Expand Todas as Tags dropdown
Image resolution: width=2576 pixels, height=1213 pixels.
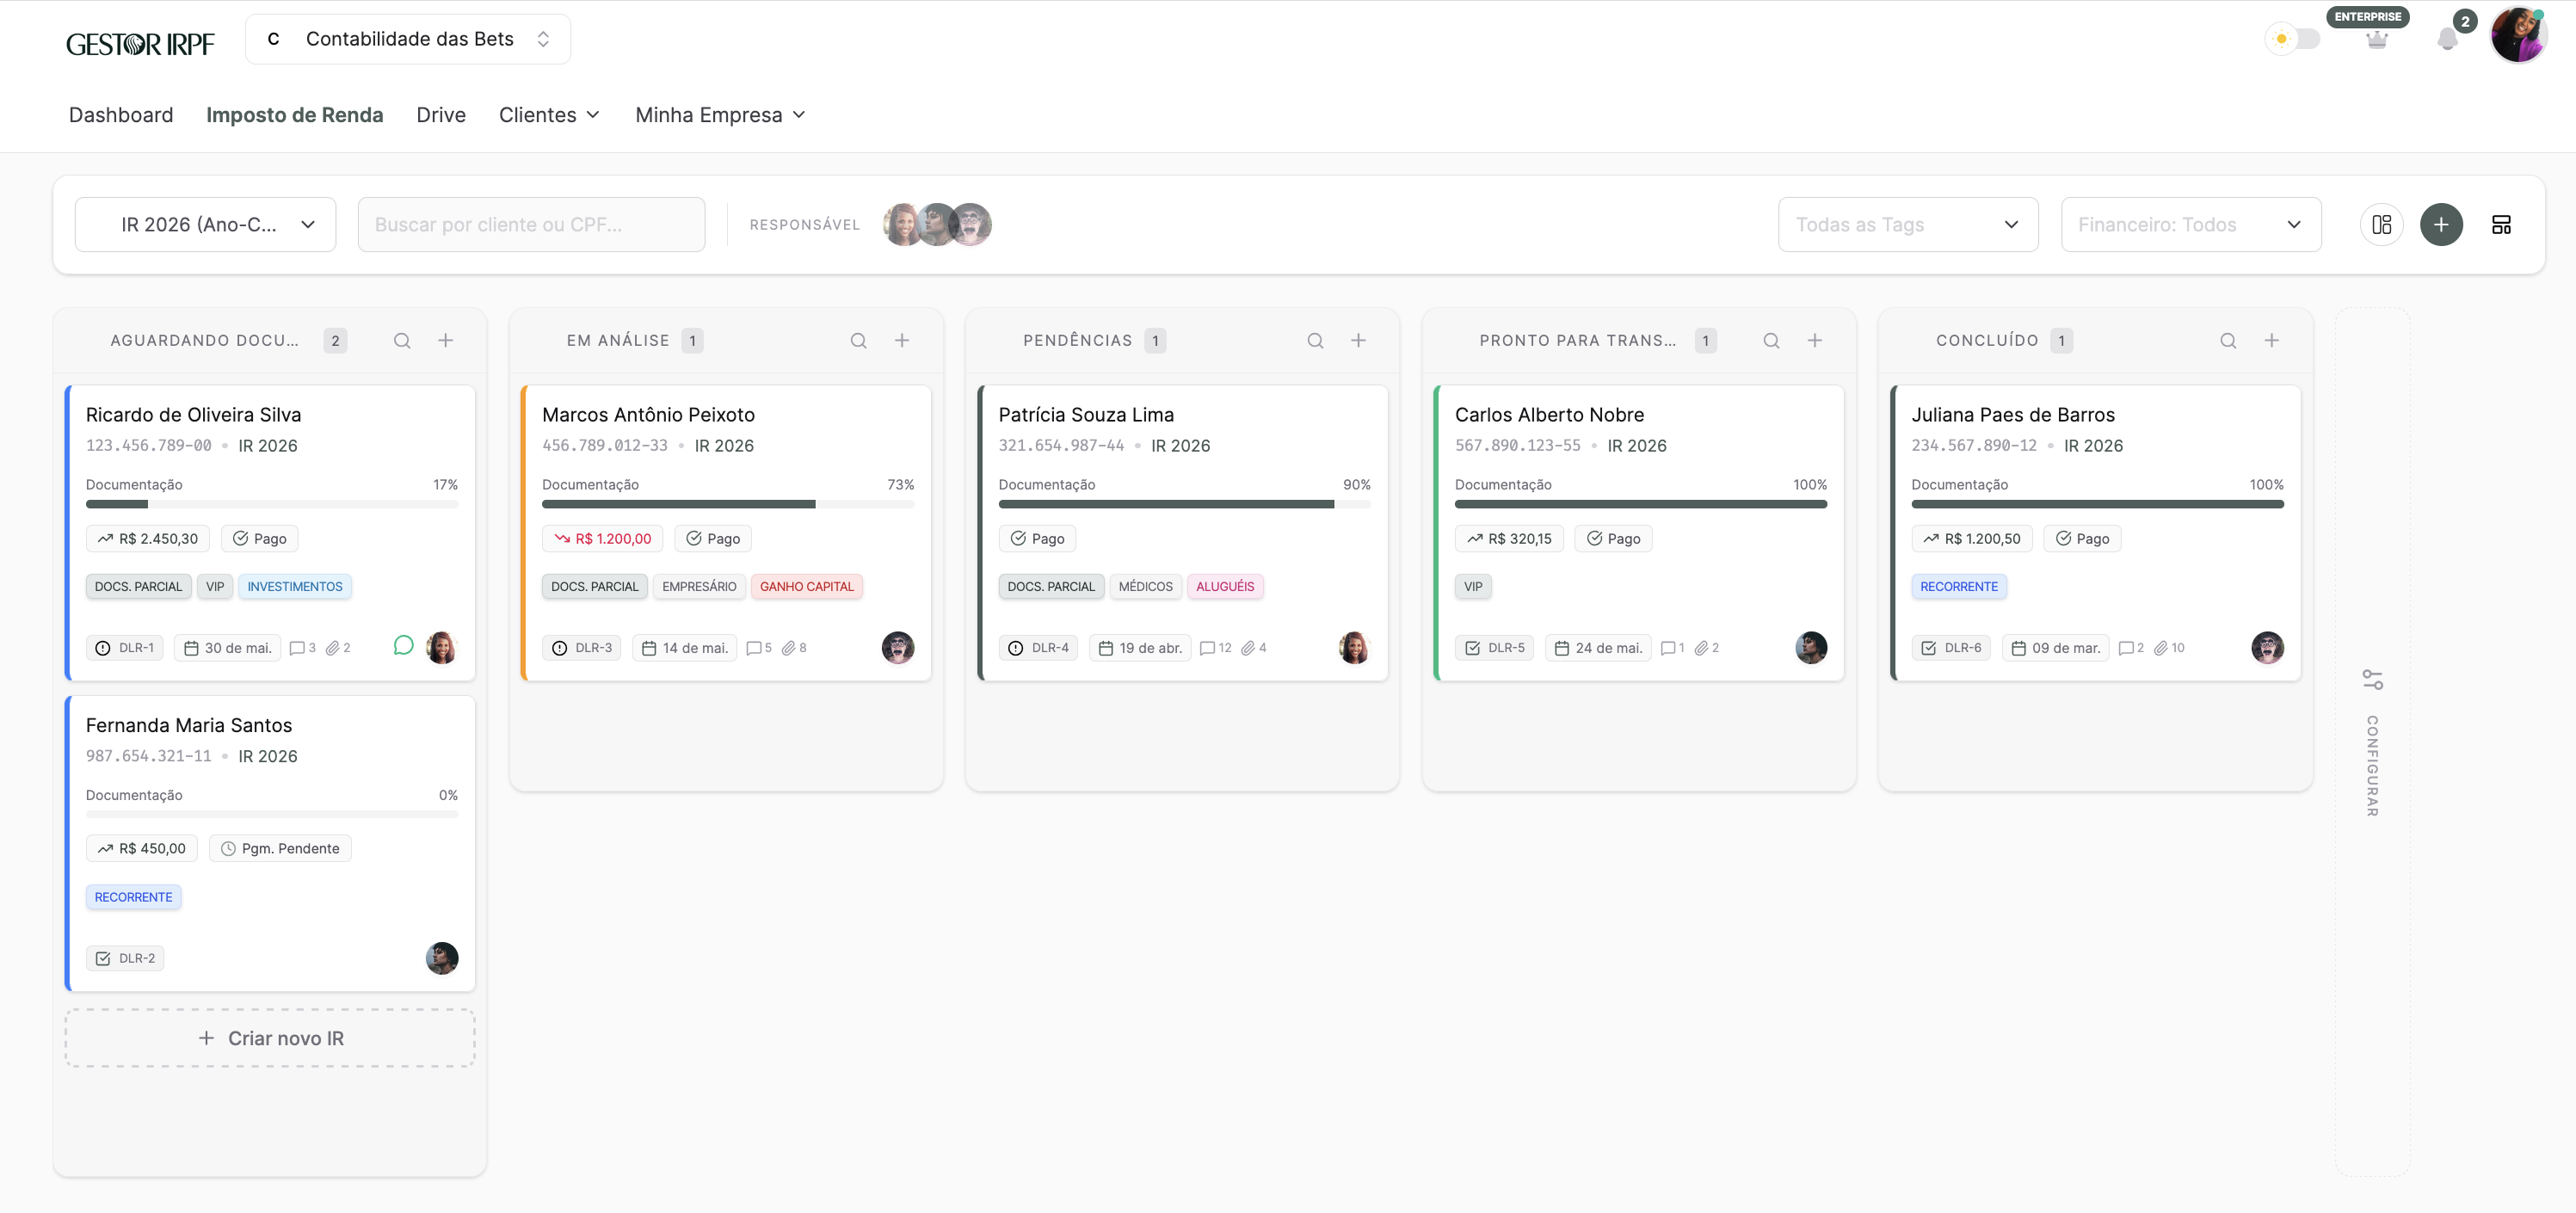point(1907,224)
